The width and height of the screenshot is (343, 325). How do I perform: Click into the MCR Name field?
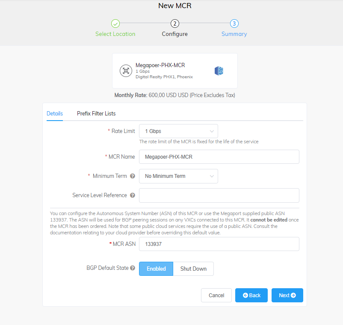(219, 157)
